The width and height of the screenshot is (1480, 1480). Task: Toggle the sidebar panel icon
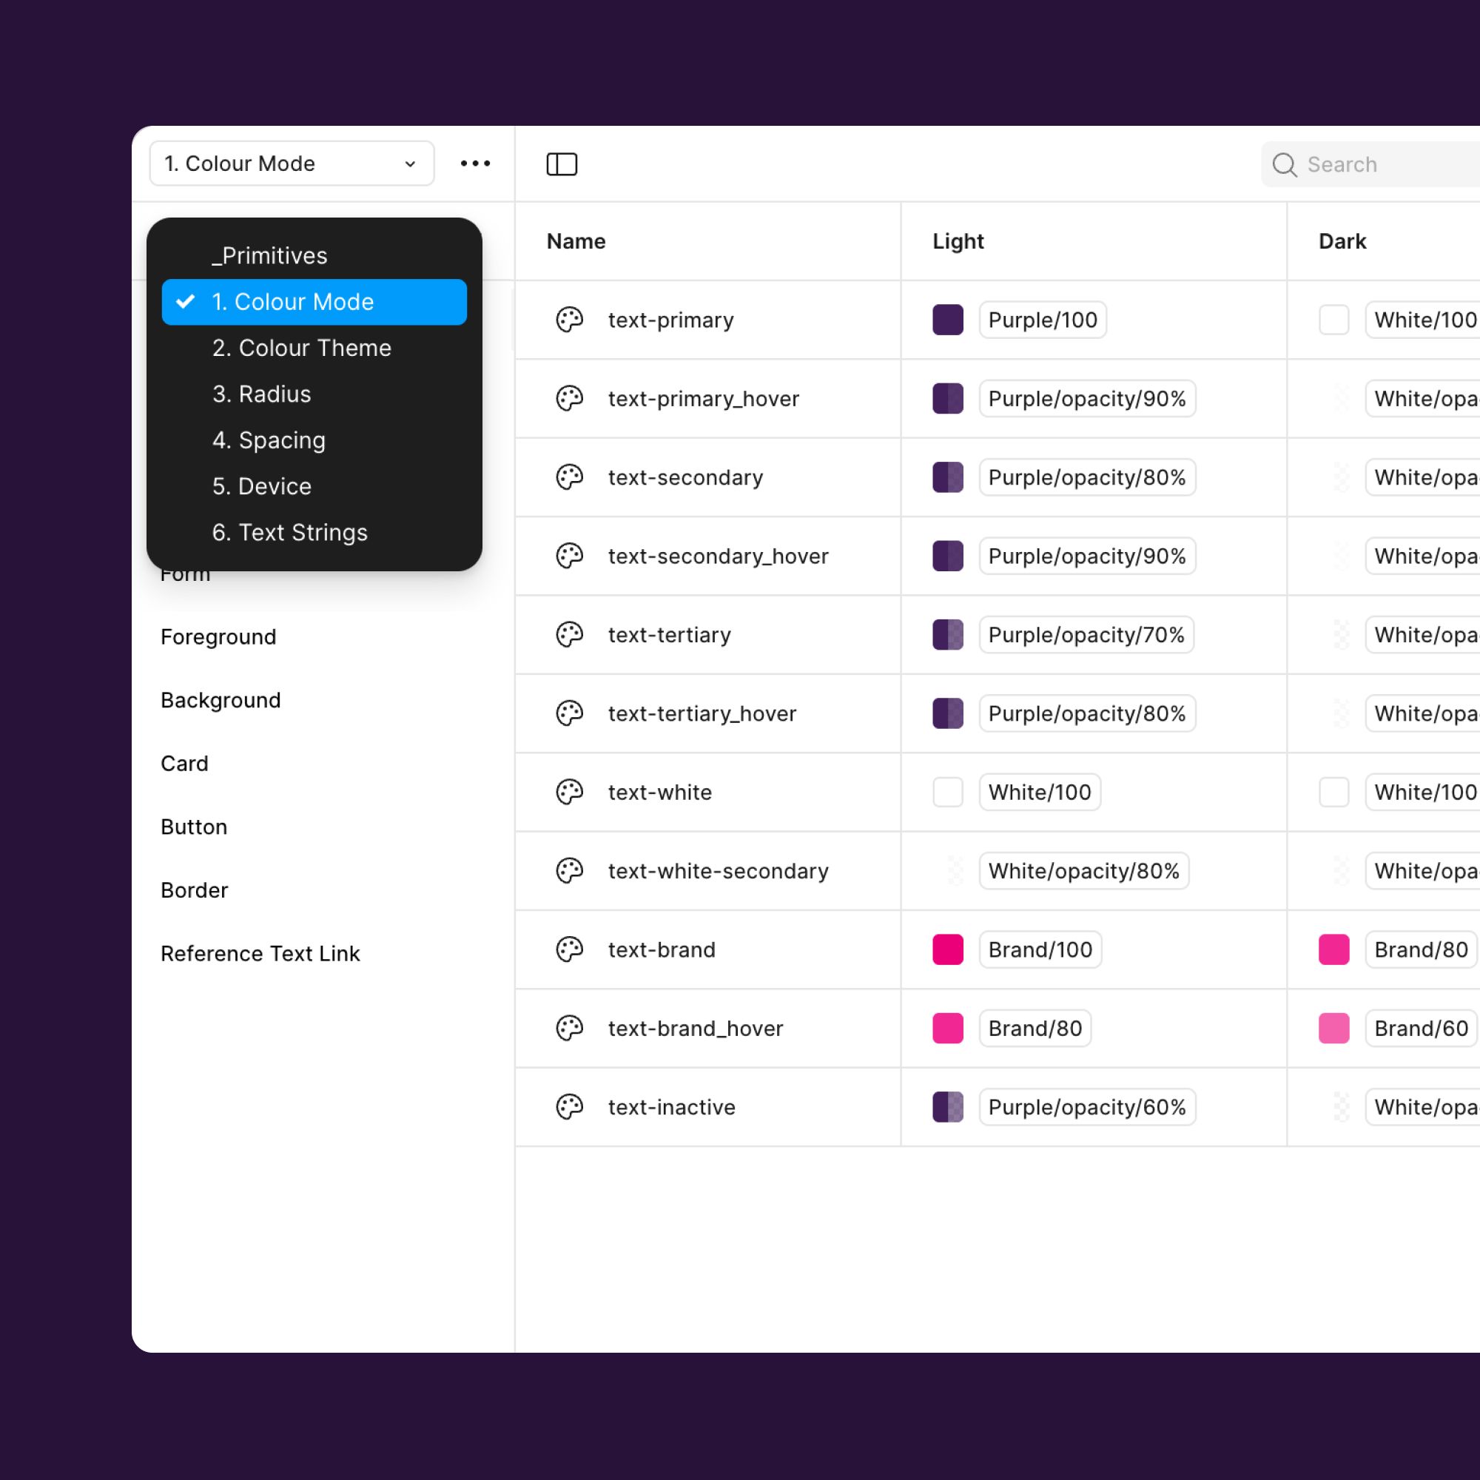click(562, 164)
